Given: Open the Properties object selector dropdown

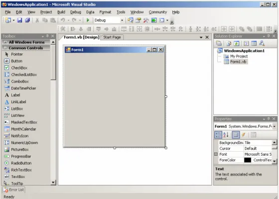Looking at the screenshot, I should coord(275,126).
